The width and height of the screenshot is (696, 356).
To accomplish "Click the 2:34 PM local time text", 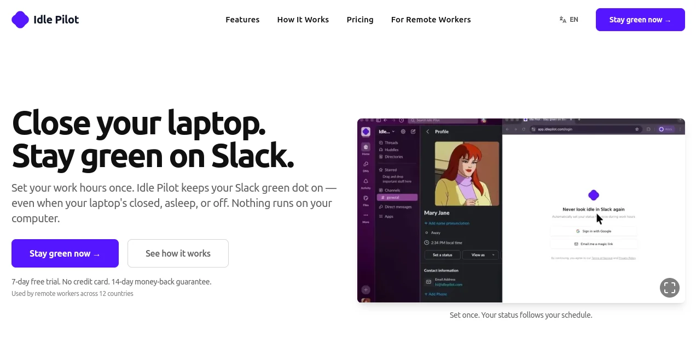I will pos(446,242).
